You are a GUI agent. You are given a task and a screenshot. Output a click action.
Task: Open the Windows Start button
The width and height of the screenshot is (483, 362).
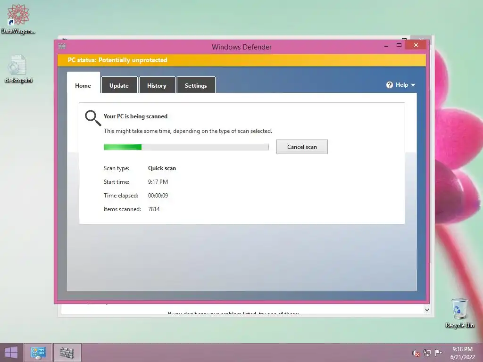[x=11, y=353]
